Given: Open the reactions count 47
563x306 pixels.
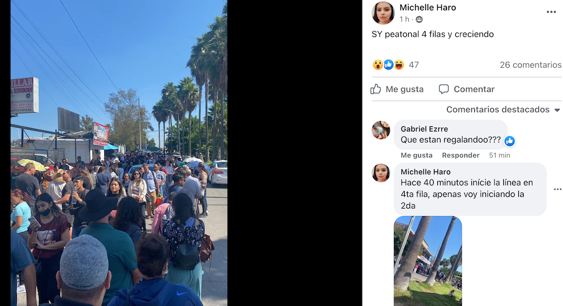Looking at the screenshot, I should pyautogui.click(x=414, y=65).
